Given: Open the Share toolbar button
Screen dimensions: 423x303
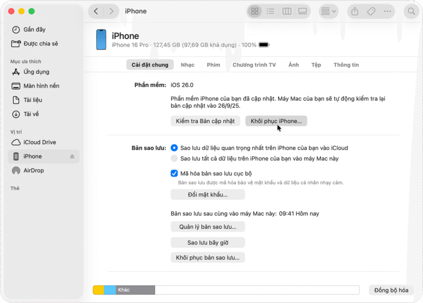Looking at the screenshot, I should click(355, 11).
